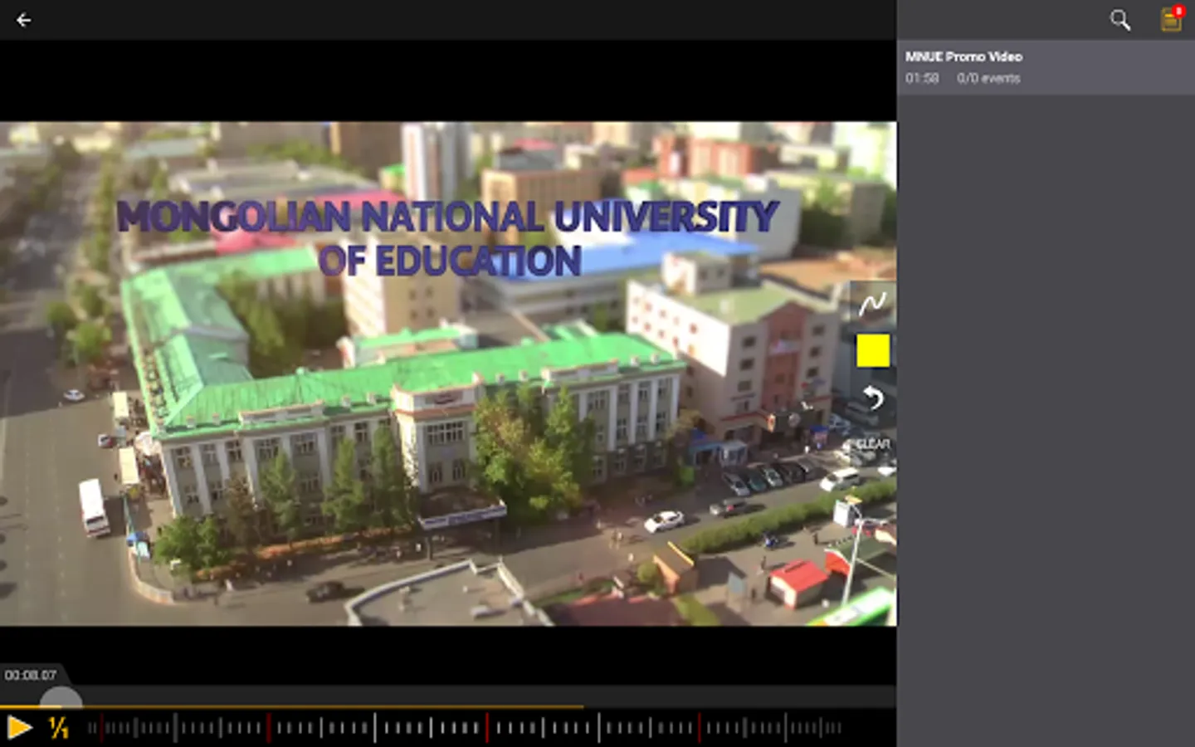Viewport: 1195px width, 747px height.
Task: Open search with the magnifier icon
Action: (1120, 20)
